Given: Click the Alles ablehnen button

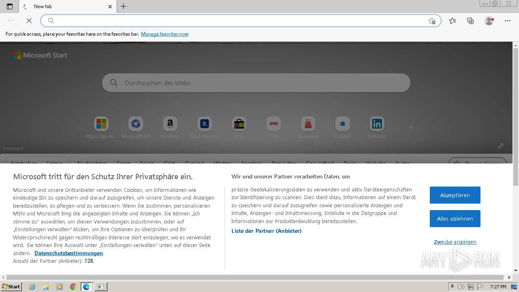Looking at the screenshot, I should pyautogui.click(x=455, y=219).
